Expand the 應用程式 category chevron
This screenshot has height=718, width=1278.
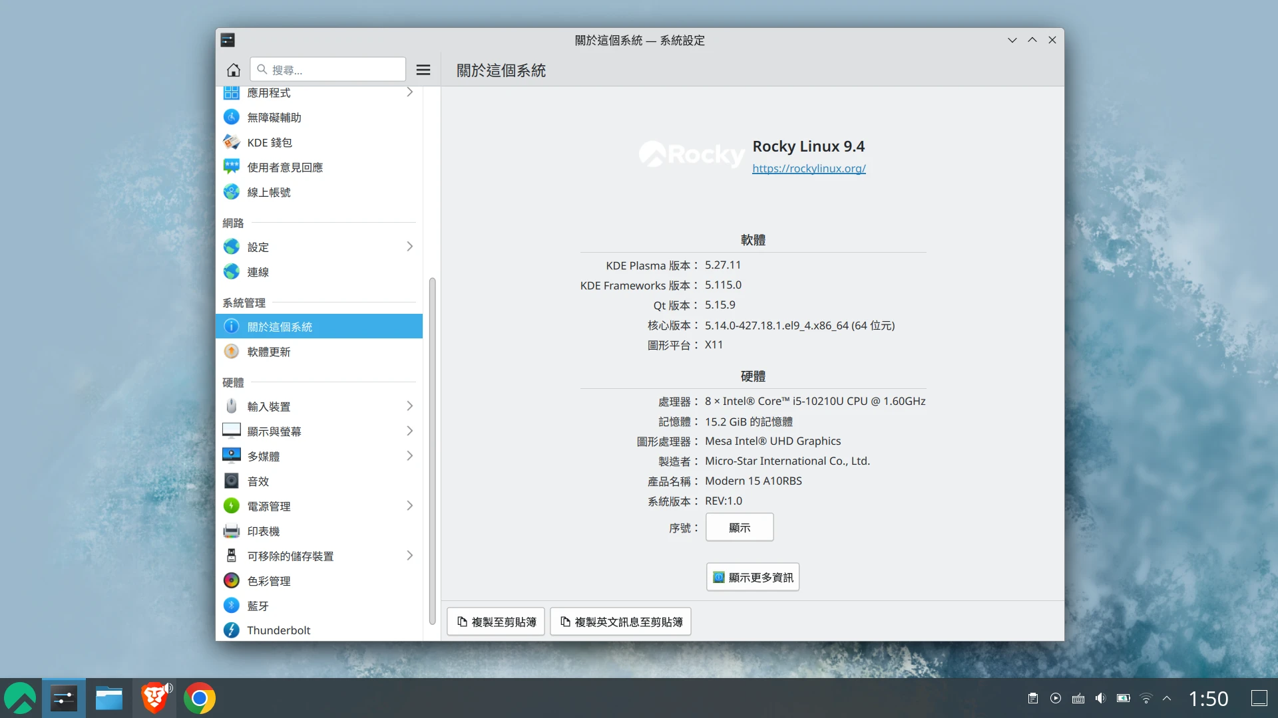click(409, 92)
